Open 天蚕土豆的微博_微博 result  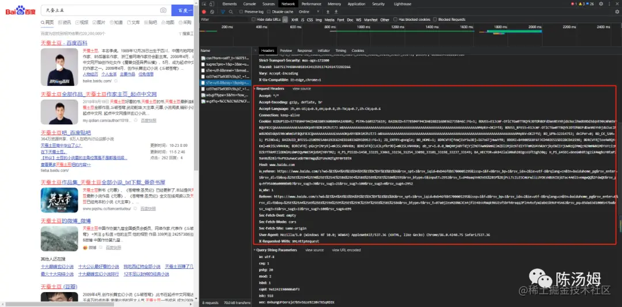pos(66,221)
